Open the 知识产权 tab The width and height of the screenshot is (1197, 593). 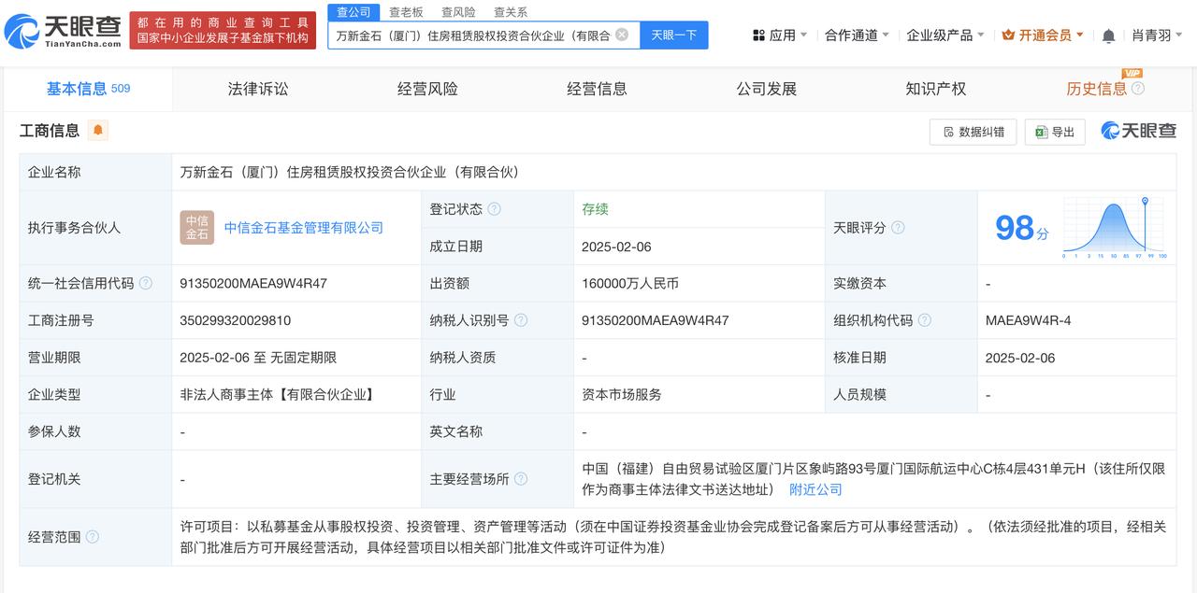click(x=935, y=89)
